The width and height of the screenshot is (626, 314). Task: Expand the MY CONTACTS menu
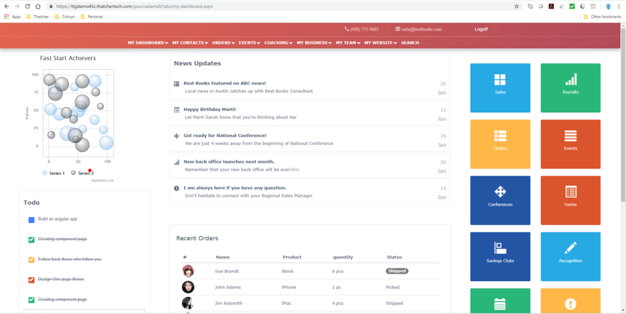[190, 42]
